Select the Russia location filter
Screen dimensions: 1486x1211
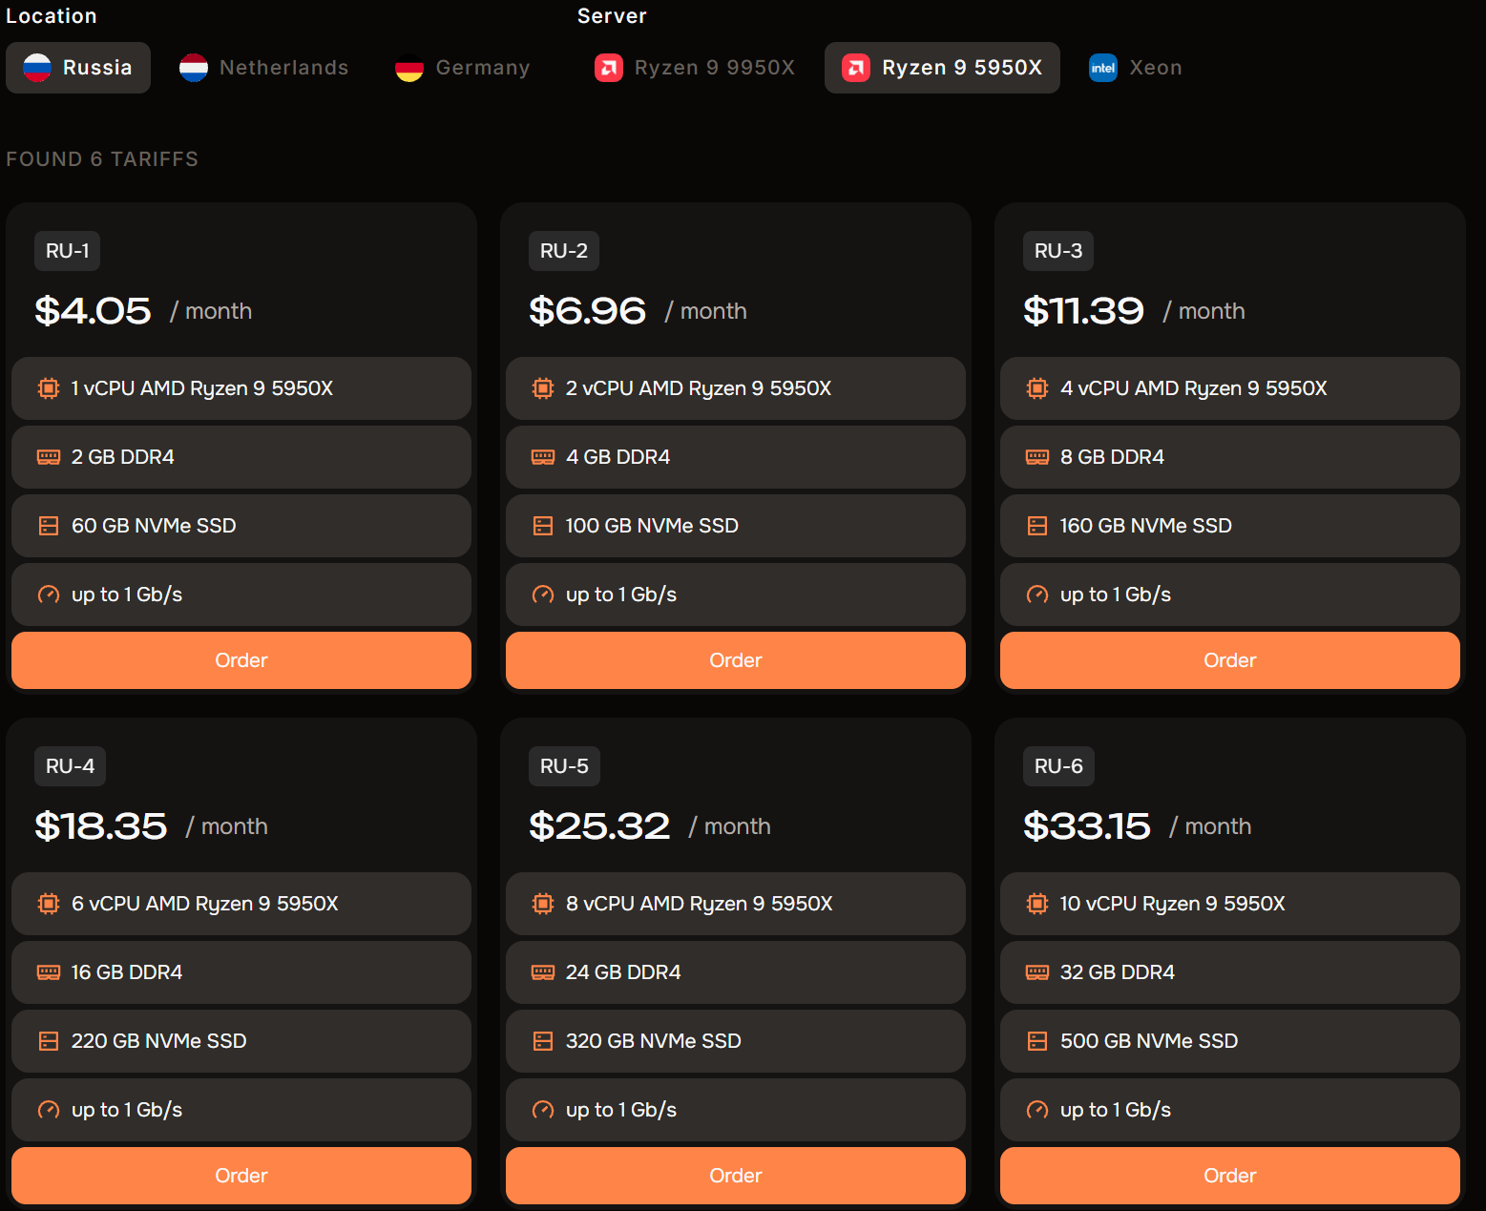pyautogui.click(x=78, y=68)
